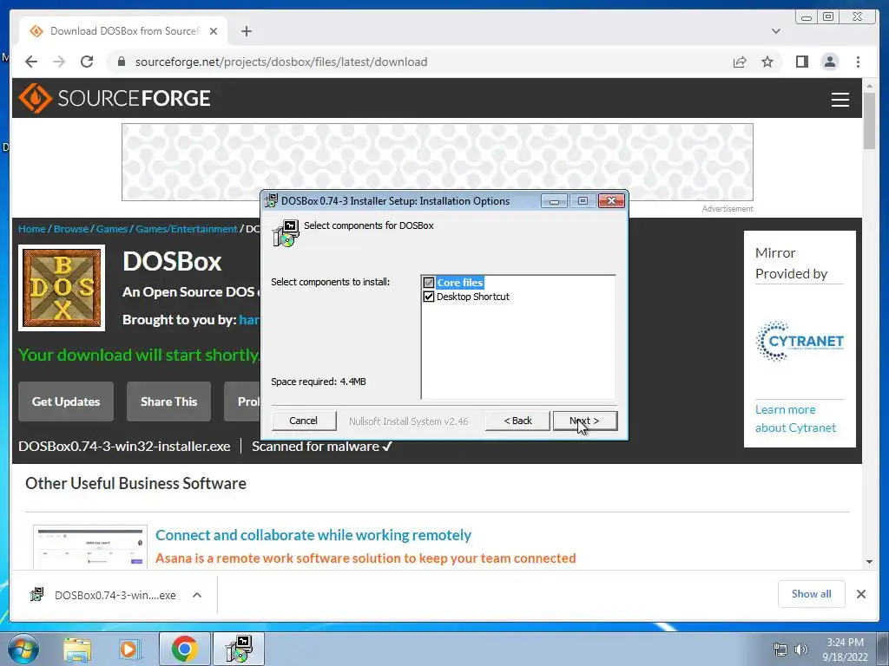Click Cancel in the DOSBox installer

(303, 421)
